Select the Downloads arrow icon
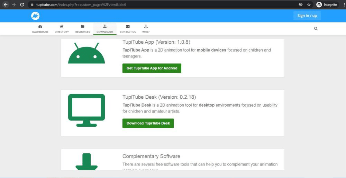The width and height of the screenshot is (346, 178). click(105, 26)
